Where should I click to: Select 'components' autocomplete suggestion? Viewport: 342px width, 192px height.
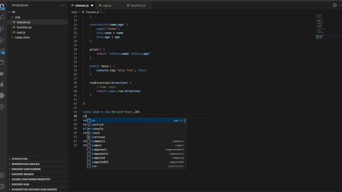135,154
